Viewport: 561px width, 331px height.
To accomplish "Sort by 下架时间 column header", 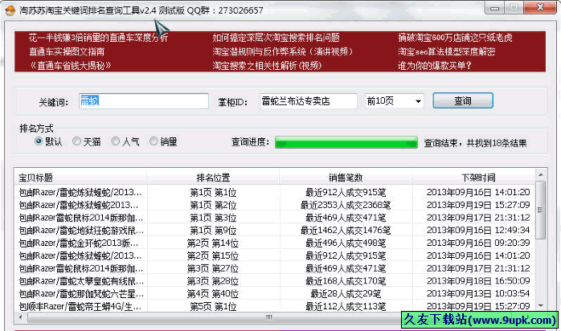I will click(x=473, y=178).
